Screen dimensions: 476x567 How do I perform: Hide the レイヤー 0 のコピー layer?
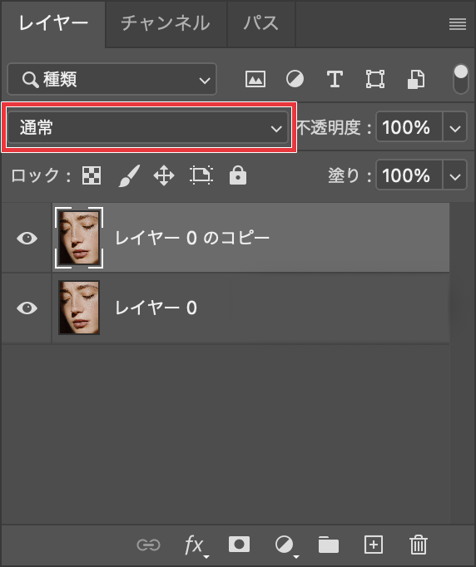[x=27, y=239]
